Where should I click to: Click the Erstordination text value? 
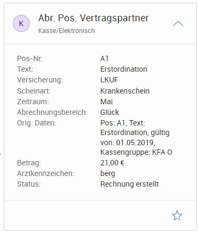[x=124, y=69]
